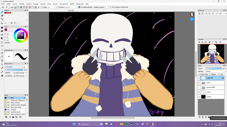This screenshot has width=227, height=127.
Task: Click the Redo arrow in toolbar
Action: 7,7
